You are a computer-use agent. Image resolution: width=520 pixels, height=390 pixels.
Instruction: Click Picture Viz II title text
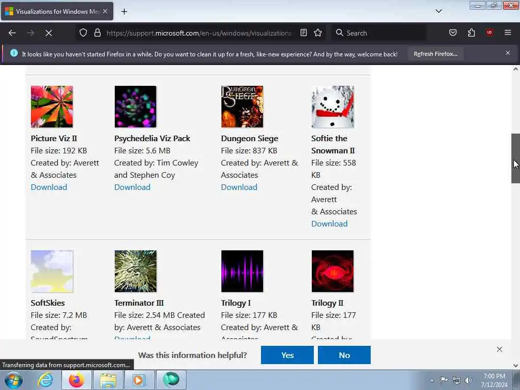coord(54,138)
